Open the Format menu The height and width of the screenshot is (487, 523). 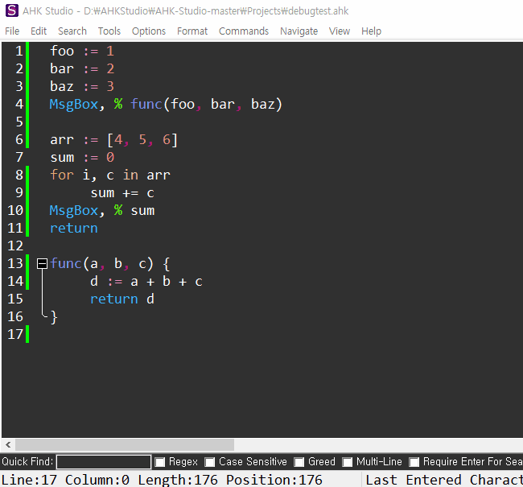192,31
